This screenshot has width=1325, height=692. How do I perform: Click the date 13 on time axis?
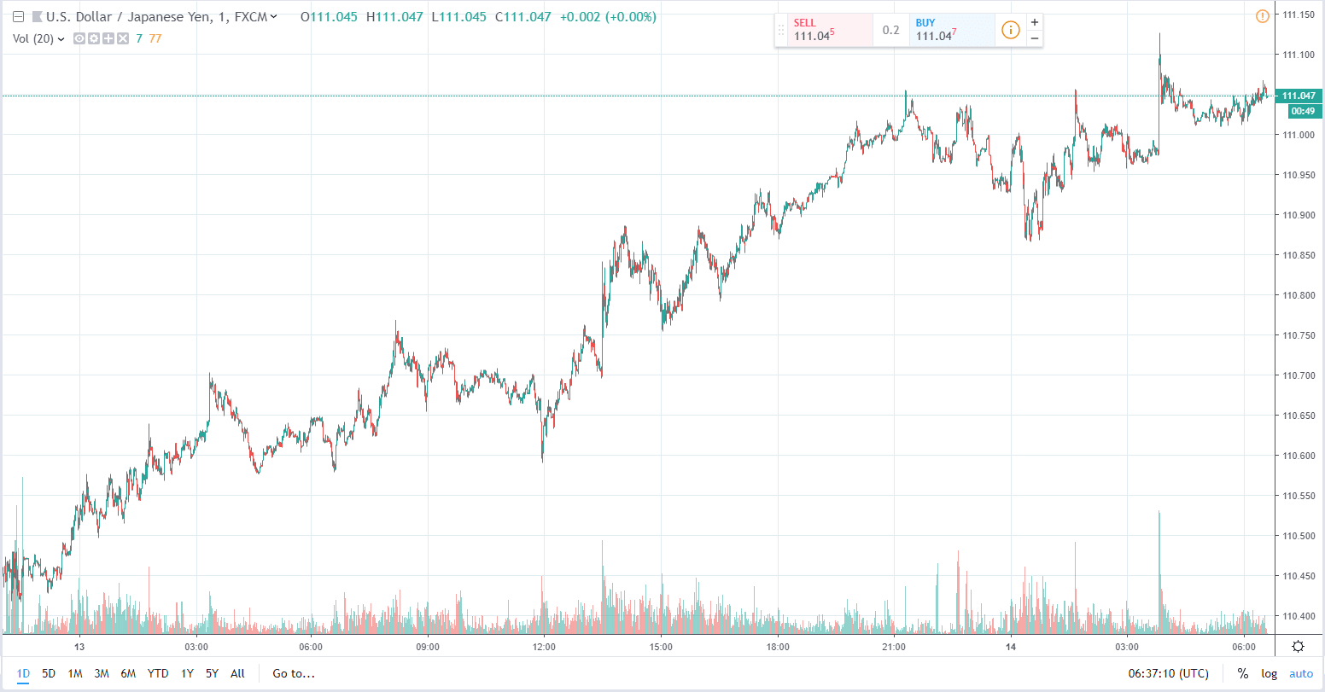79,646
